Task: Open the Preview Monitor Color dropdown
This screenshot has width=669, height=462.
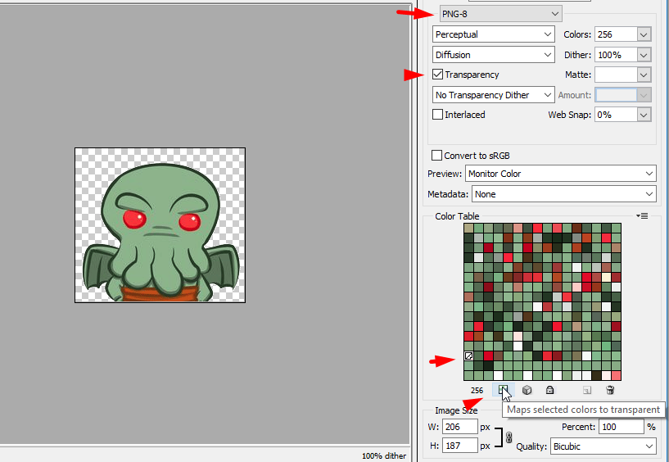Action: tap(561, 174)
